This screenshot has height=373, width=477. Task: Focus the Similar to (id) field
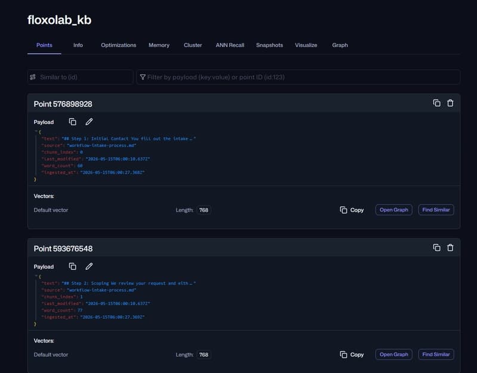(80, 77)
